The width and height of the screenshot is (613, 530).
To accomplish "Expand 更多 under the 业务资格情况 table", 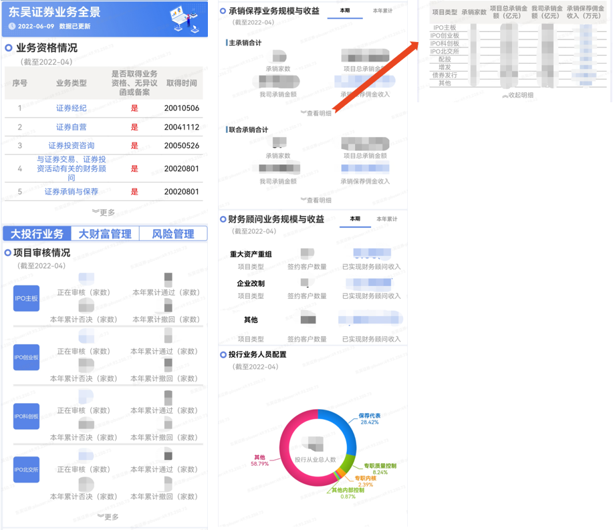I will [x=104, y=213].
